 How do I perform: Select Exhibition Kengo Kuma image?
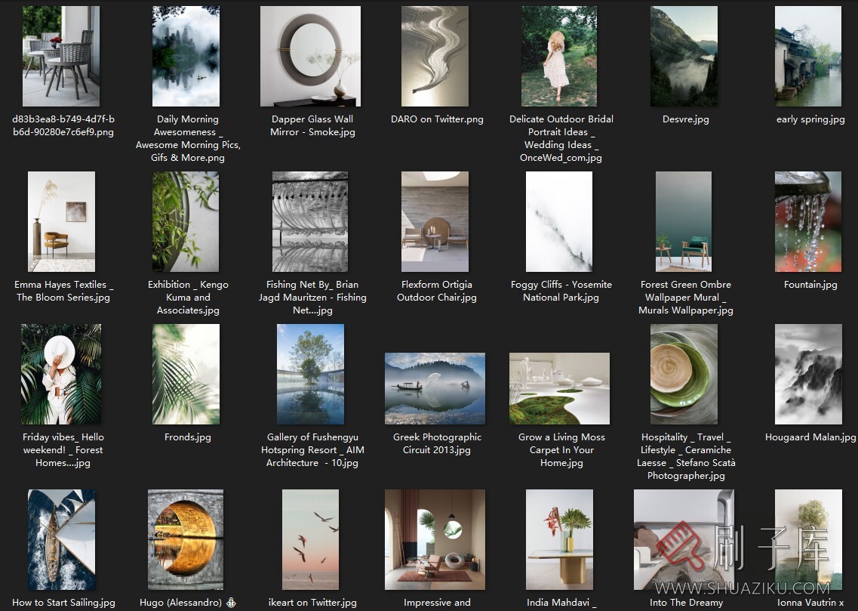(x=186, y=221)
